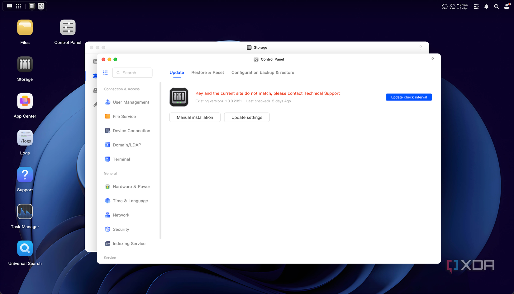Click the top-bar search magnifier
Image resolution: width=514 pixels, height=294 pixels.
497,7
